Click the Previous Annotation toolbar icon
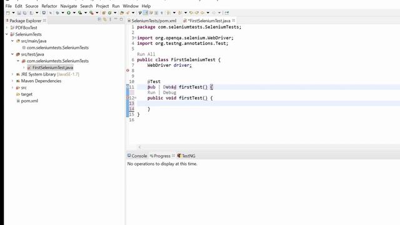Screen dimensions: 400x225 coord(180,12)
